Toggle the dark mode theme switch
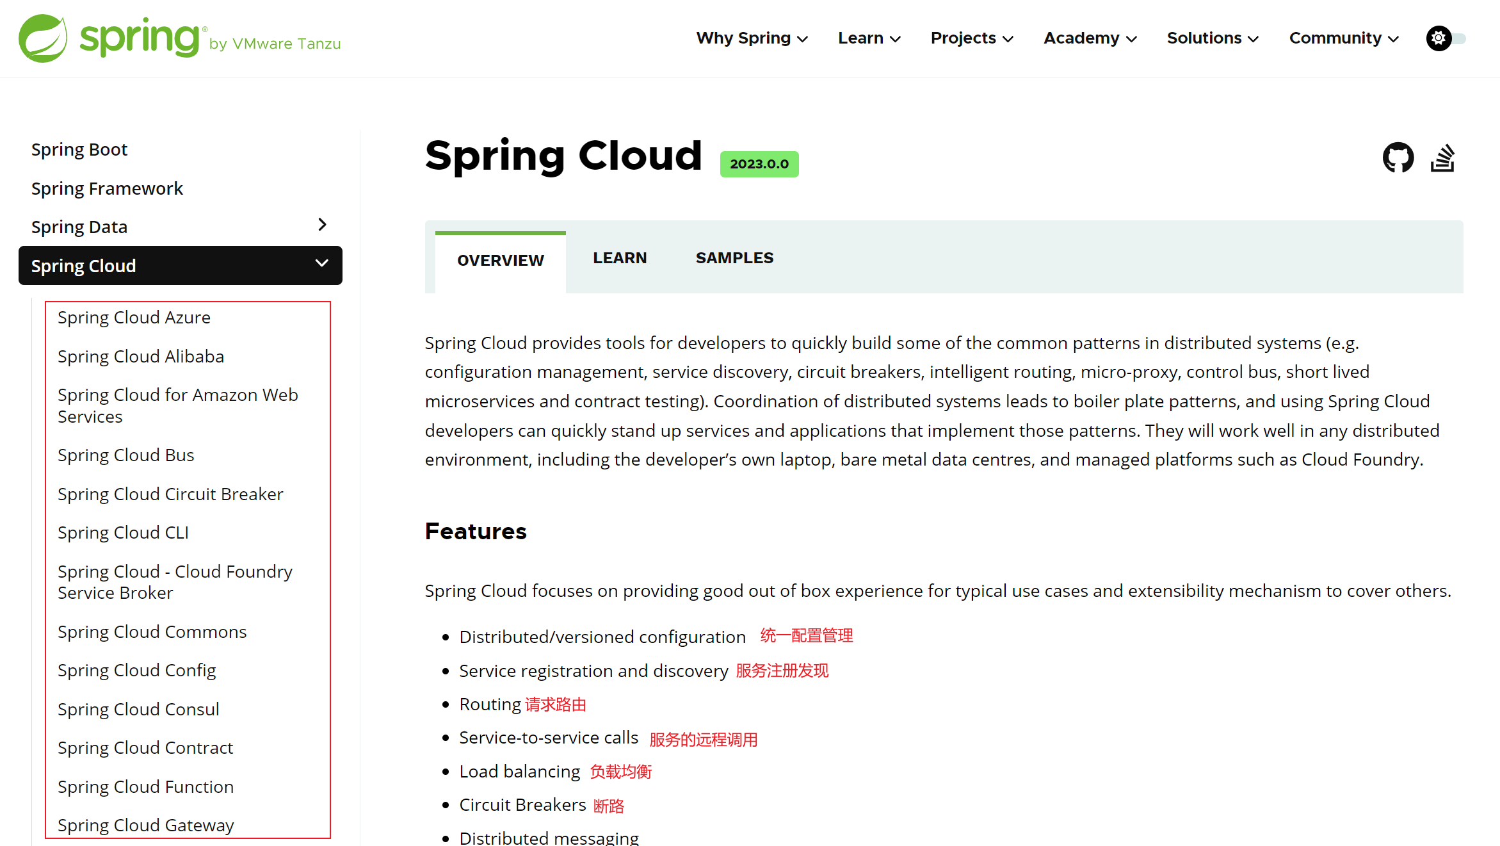Viewport: 1500px width, 846px height. (1446, 38)
